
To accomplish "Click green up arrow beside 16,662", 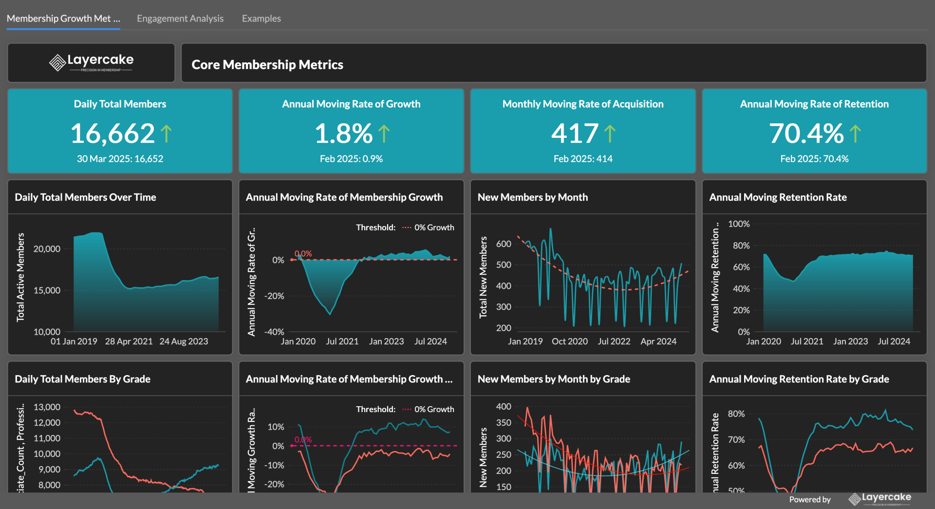I will [x=166, y=133].
